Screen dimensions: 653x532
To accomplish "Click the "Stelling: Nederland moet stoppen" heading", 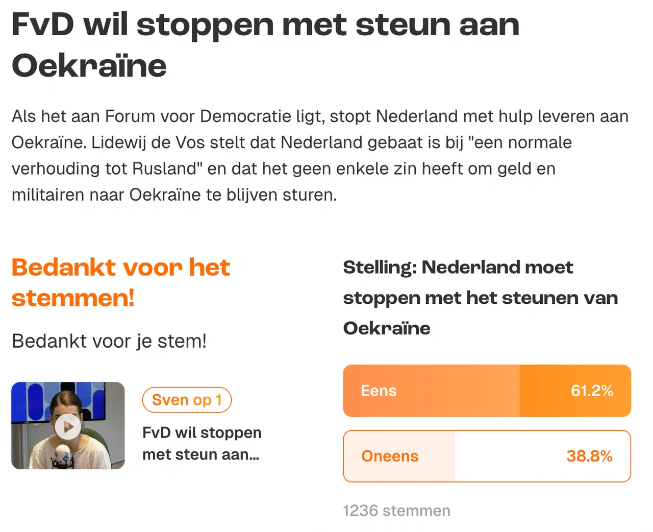I will 480,297.
